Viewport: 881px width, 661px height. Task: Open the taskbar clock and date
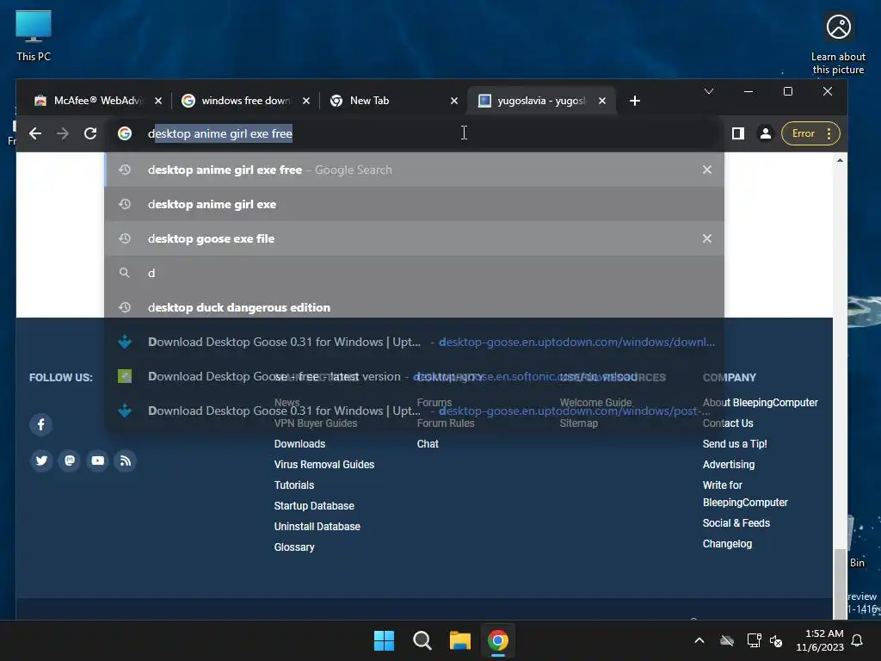(820, 640)
